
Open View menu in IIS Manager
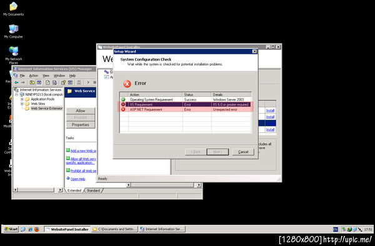pyautogui.click(x=46, y=76)
